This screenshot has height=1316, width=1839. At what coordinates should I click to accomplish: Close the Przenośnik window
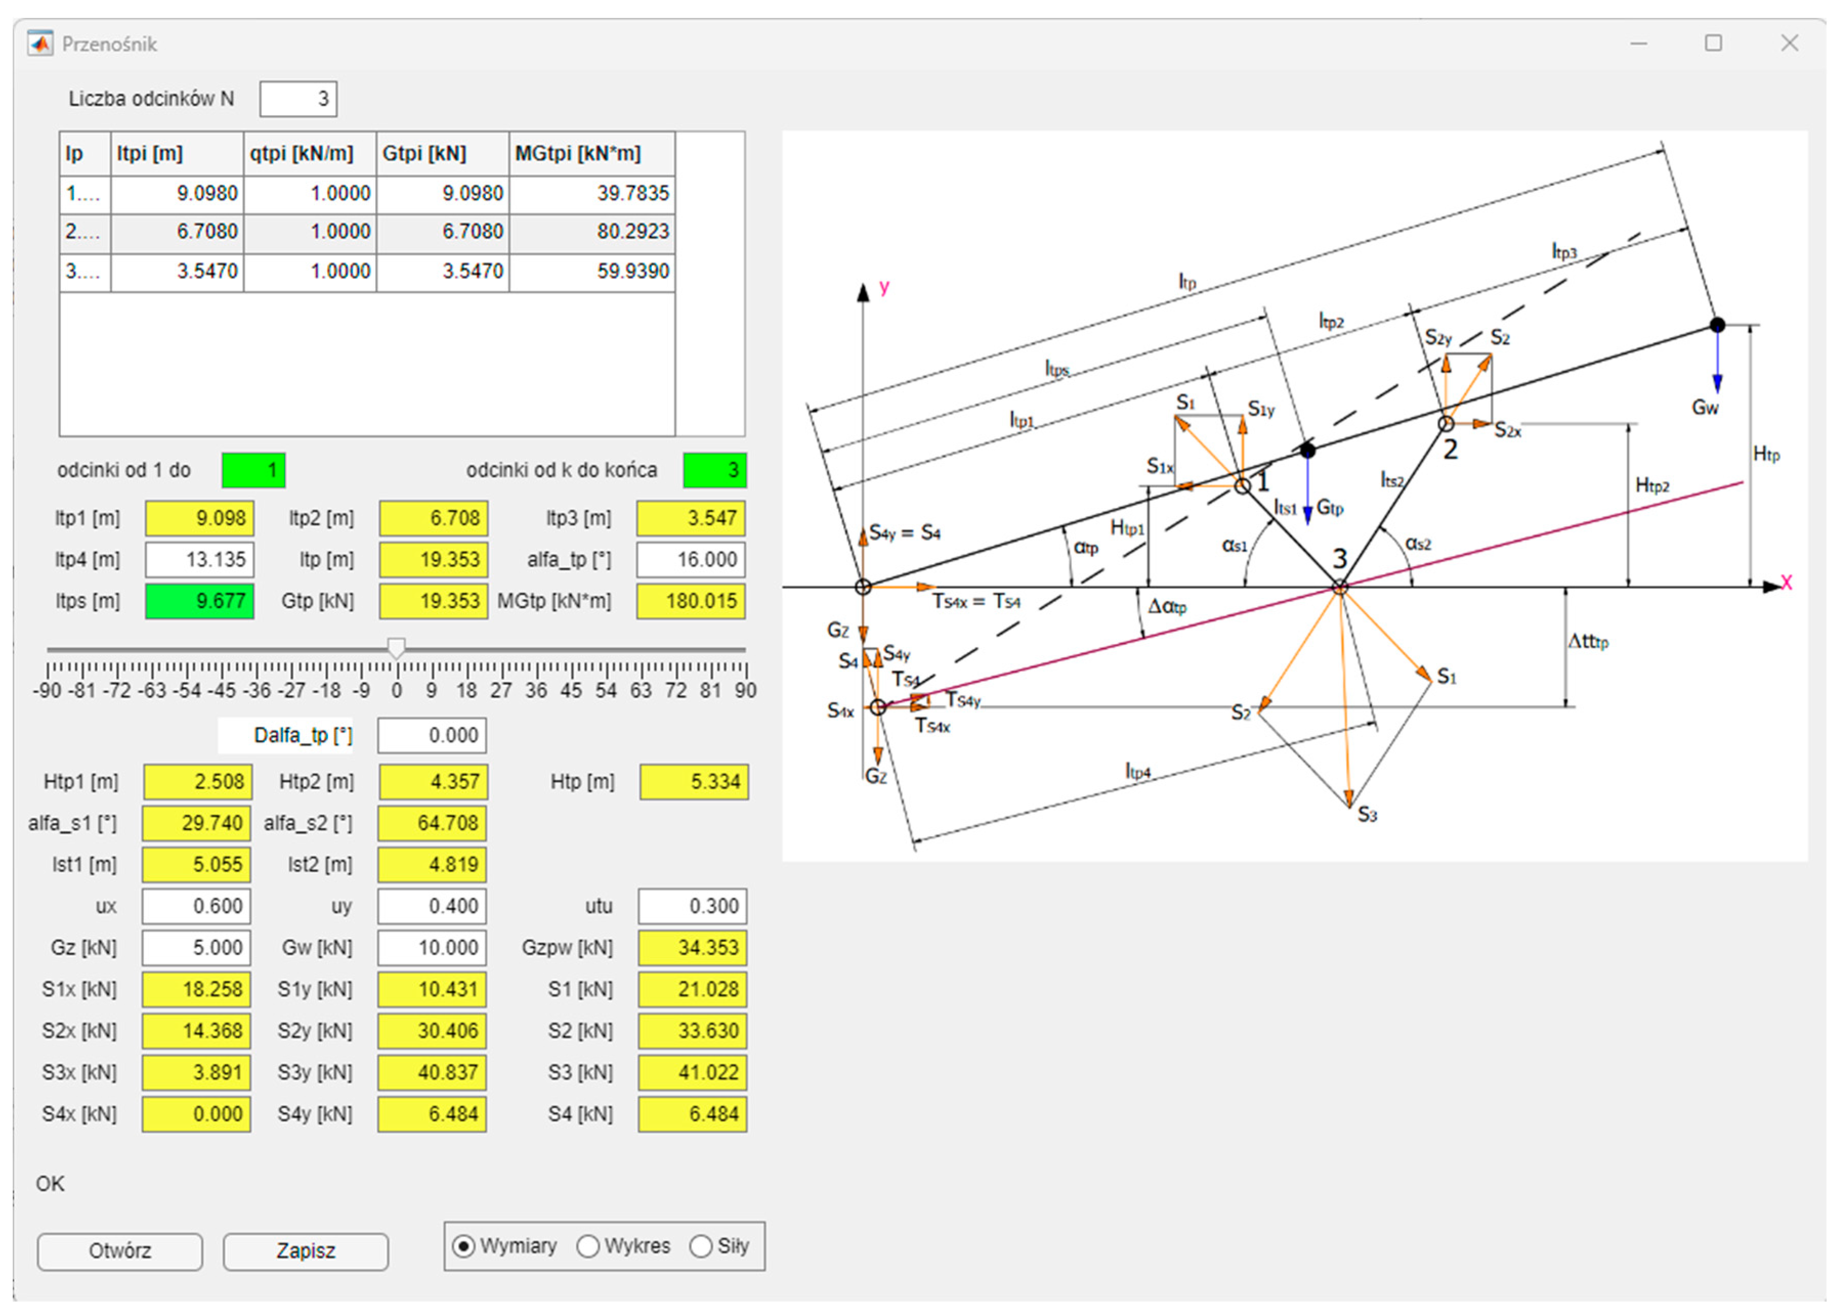1789,43
